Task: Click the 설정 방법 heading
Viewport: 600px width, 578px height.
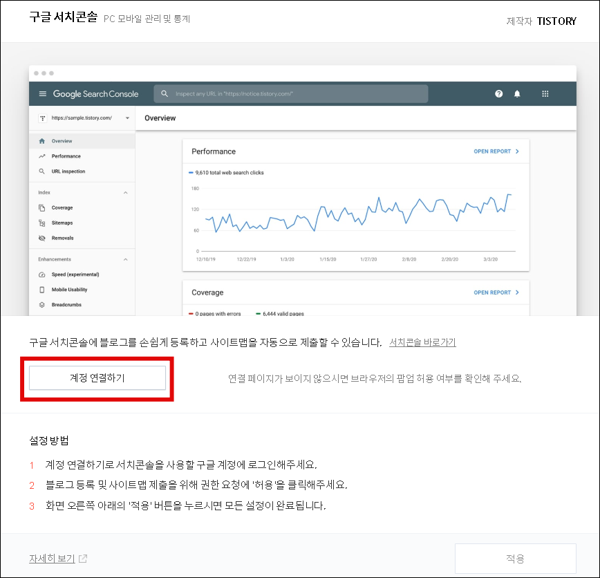Action: (49, 440)
